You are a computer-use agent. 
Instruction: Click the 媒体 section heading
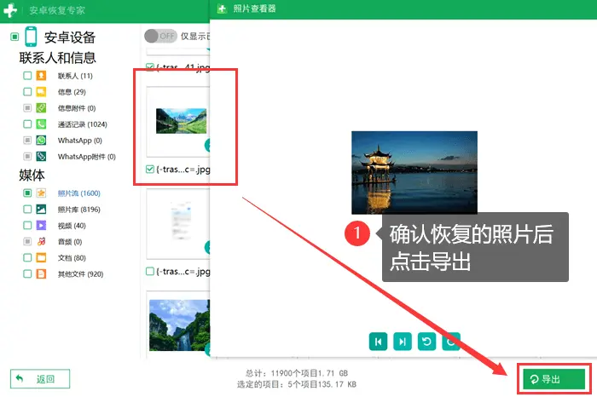32,175
